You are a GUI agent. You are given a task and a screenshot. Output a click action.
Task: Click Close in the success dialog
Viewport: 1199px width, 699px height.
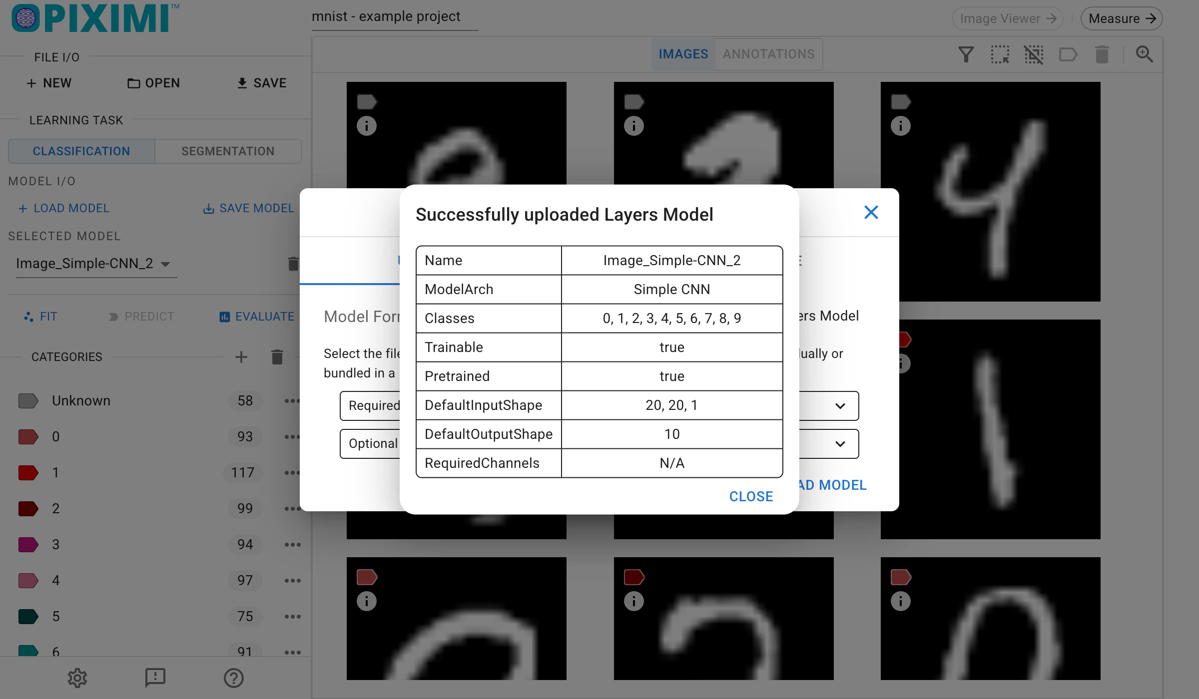751,496
